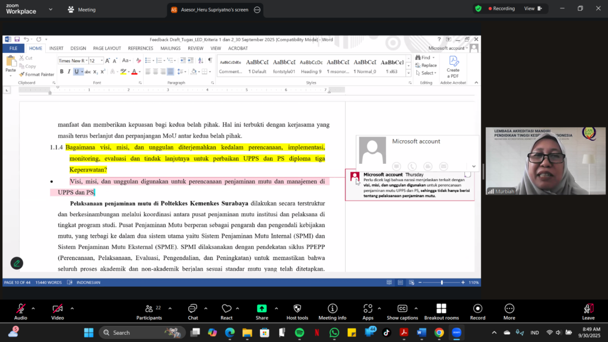Toggle Italic formatting
The image size is (608, 342).
click(69, 72)
